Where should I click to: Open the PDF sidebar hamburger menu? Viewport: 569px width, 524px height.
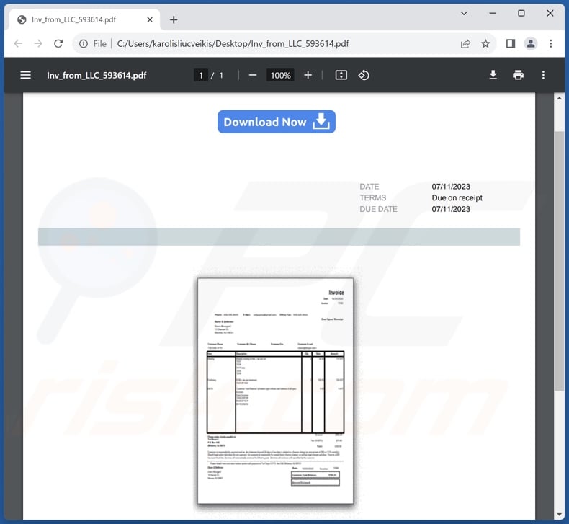pos(26,75)
